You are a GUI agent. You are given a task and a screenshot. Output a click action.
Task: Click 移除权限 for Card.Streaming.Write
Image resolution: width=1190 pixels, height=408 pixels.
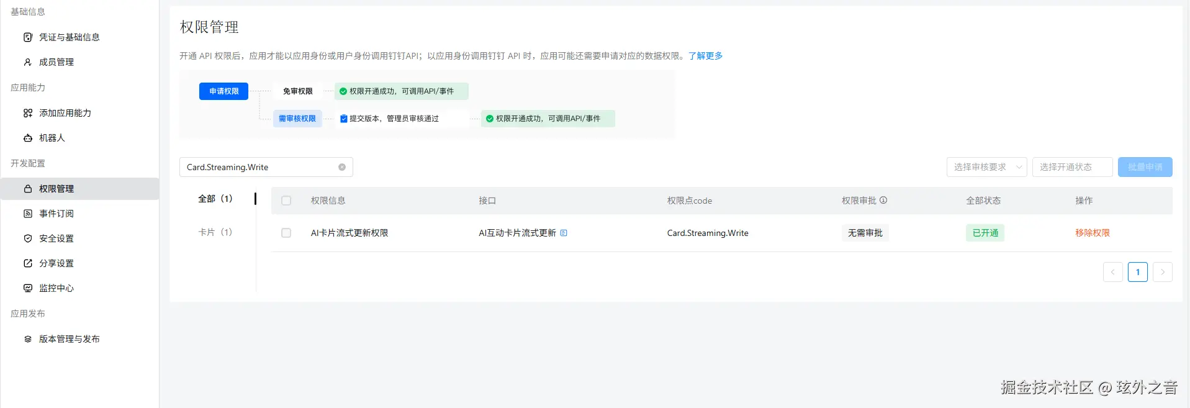click(1093, 233)
